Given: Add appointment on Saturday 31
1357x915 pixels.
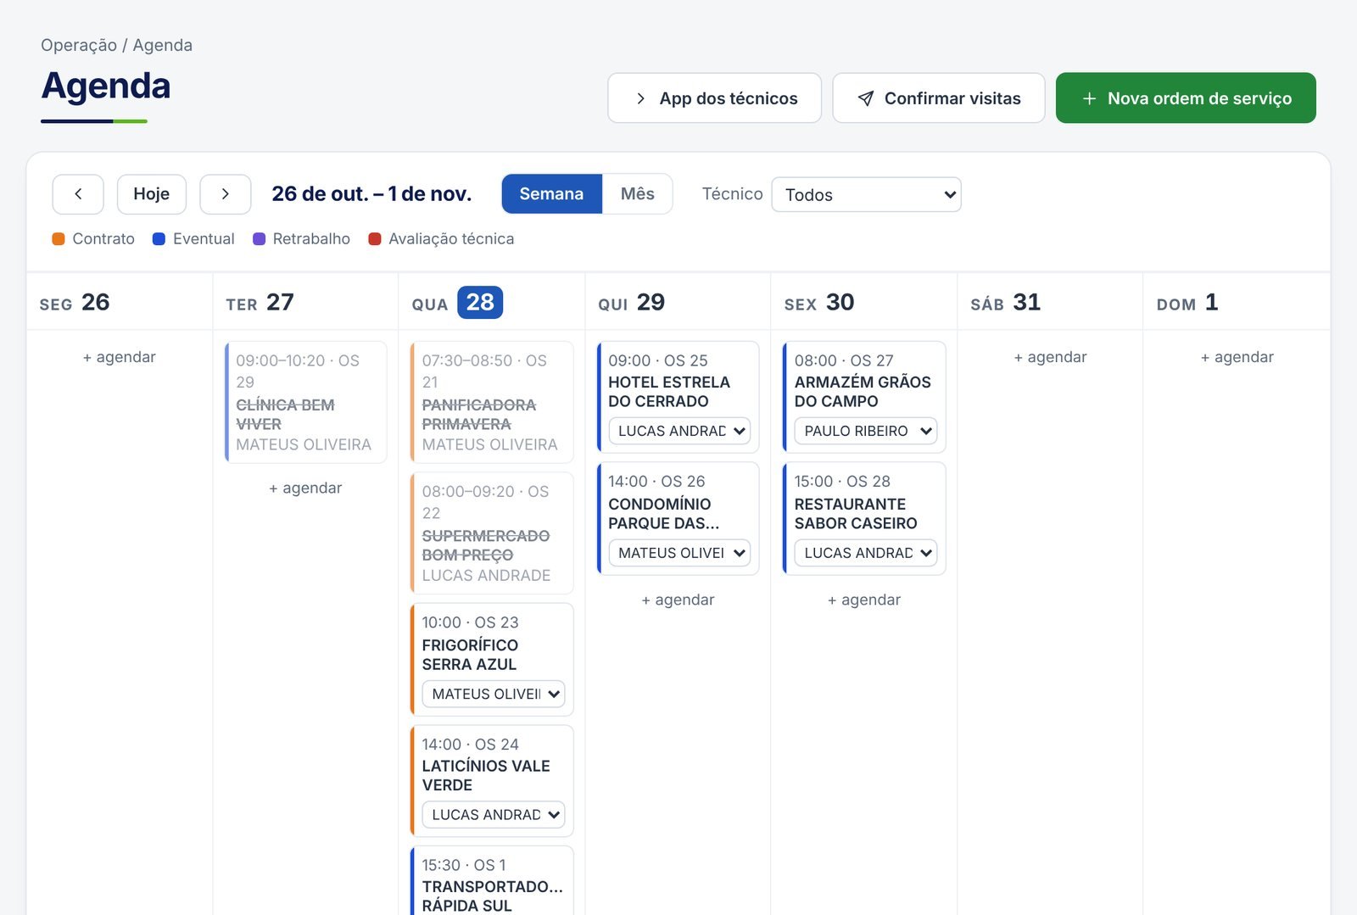Looking at the screenshot, I should click(x=1050, y=357).
